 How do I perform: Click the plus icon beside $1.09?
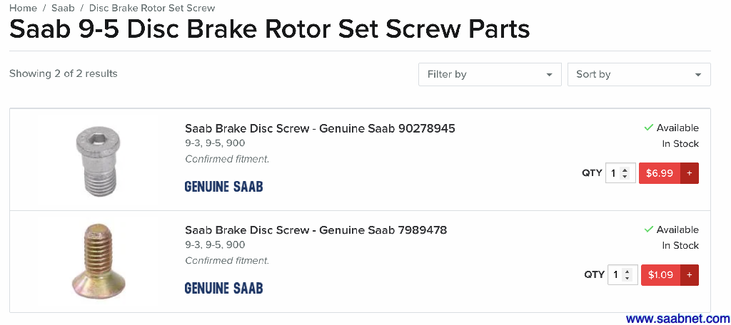[690, 275]
